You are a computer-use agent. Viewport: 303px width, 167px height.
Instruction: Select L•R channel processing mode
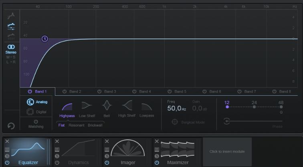(x=11, y=62)
